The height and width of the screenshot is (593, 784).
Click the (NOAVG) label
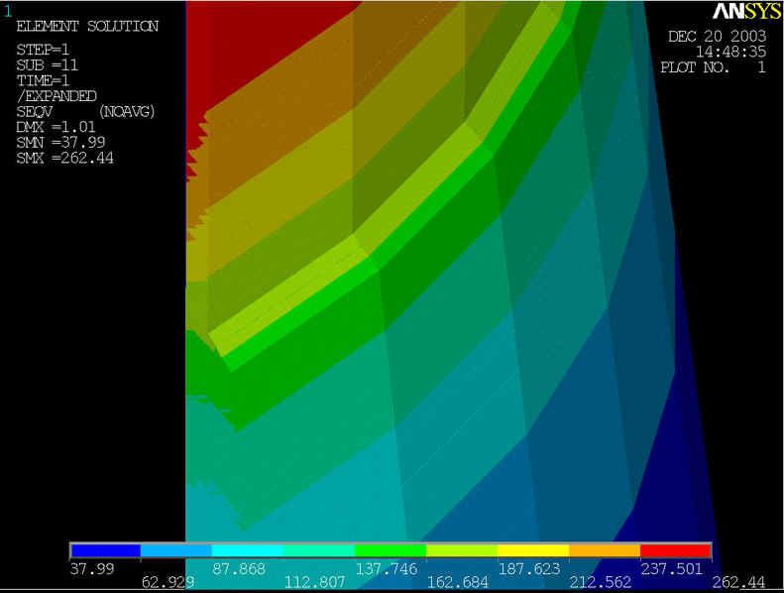[x=127, y=112]
